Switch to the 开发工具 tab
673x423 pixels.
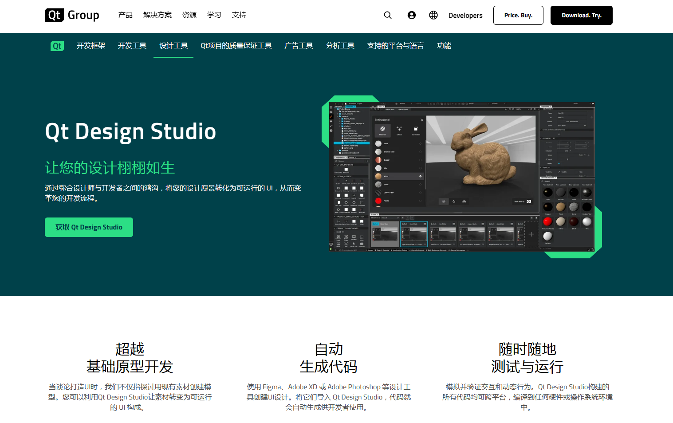coord(132,46)
